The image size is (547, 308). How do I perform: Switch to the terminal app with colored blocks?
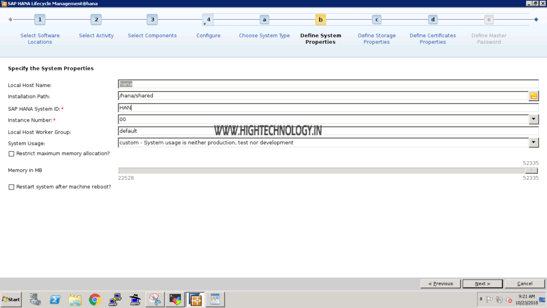(x=175, y=299)
